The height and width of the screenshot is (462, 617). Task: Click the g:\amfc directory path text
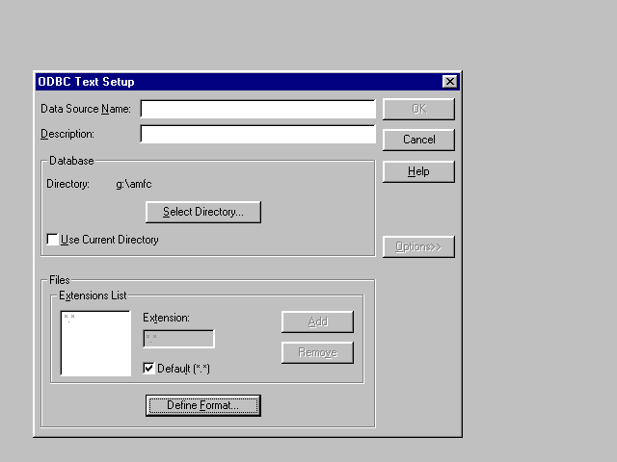click(x=137, y=183)
